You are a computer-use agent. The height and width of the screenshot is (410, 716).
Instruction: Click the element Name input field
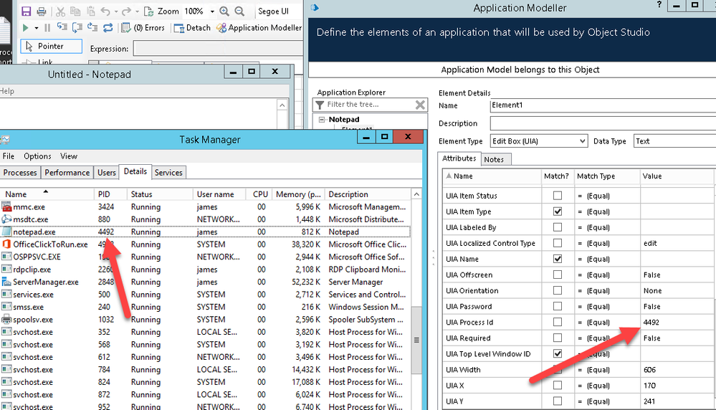click(602, 105)
